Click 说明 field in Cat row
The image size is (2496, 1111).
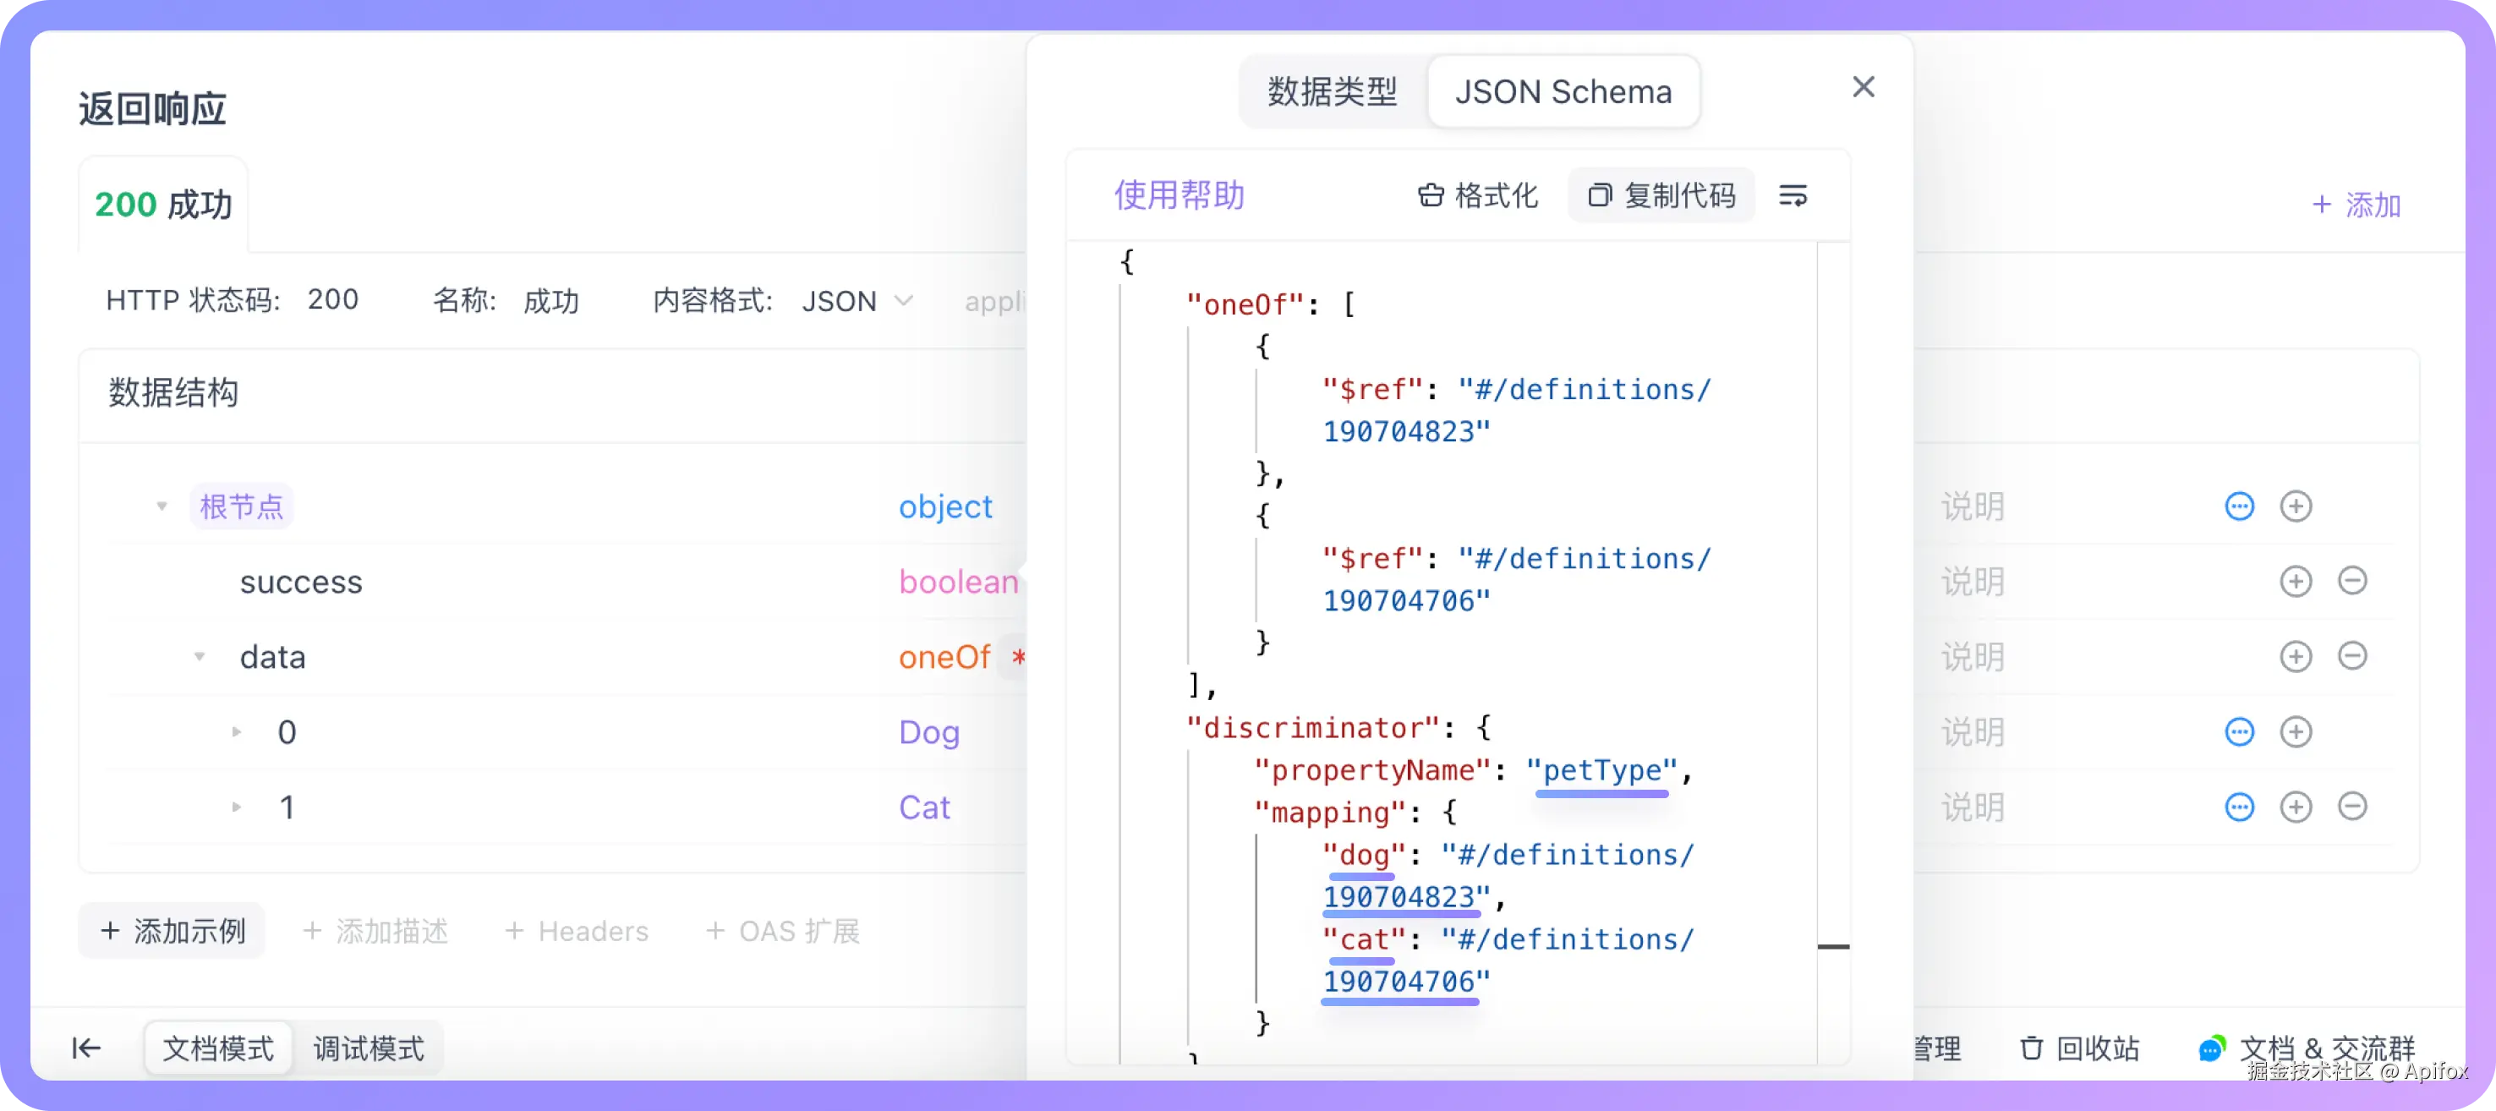tap(1972, 807)
